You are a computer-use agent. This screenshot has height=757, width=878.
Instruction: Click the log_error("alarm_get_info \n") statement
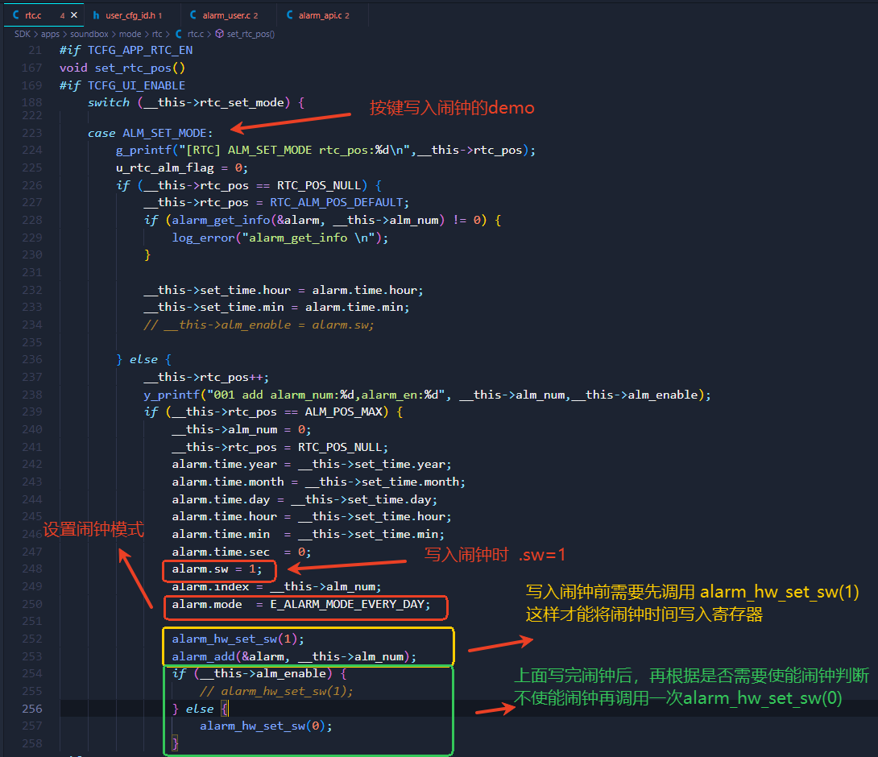280,238
